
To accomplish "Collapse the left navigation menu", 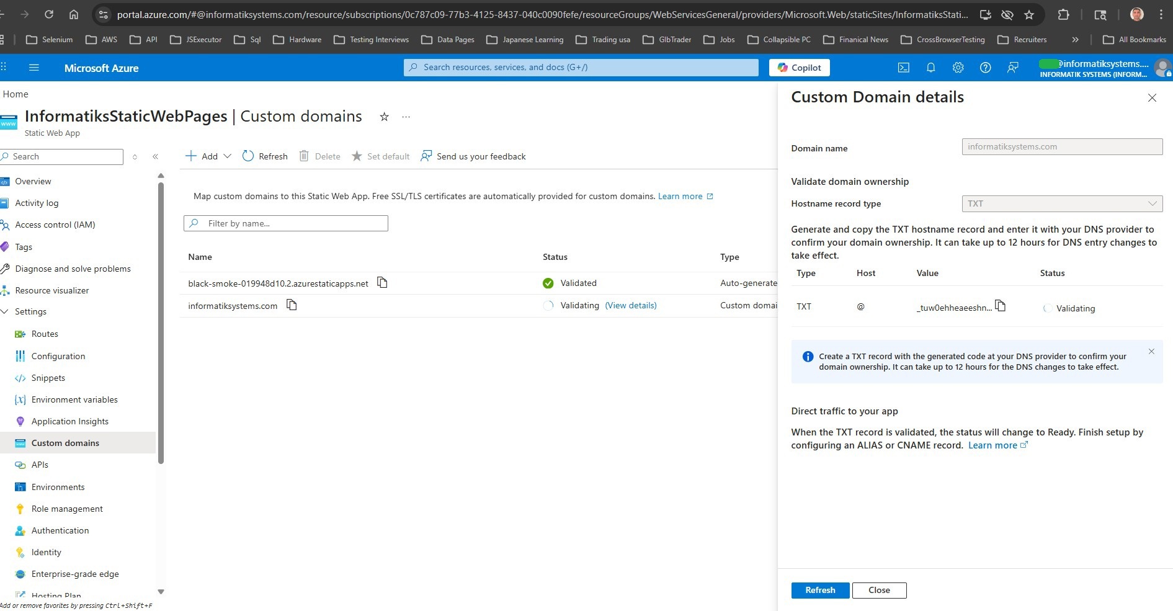I will (155, 157).
